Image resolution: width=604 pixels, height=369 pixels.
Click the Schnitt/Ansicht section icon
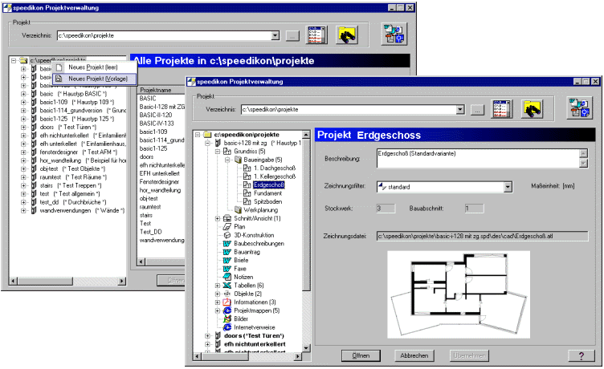pyautogui.click(x=226, y=218)
